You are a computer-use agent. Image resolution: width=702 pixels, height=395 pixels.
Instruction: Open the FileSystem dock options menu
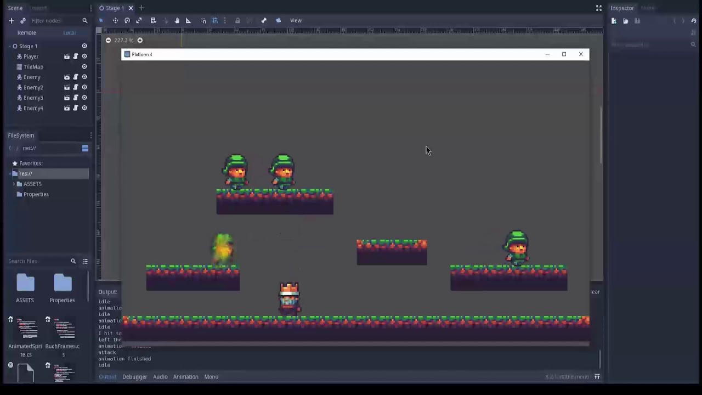coord(91,136)
